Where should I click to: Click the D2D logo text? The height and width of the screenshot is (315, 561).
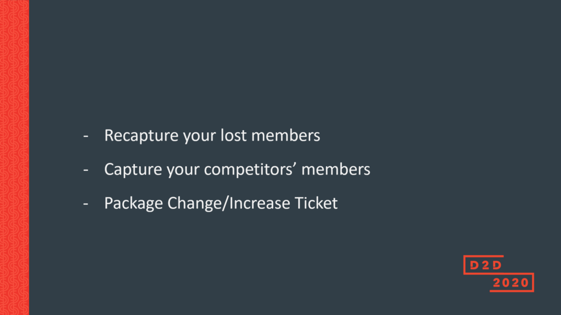(483, 266)
